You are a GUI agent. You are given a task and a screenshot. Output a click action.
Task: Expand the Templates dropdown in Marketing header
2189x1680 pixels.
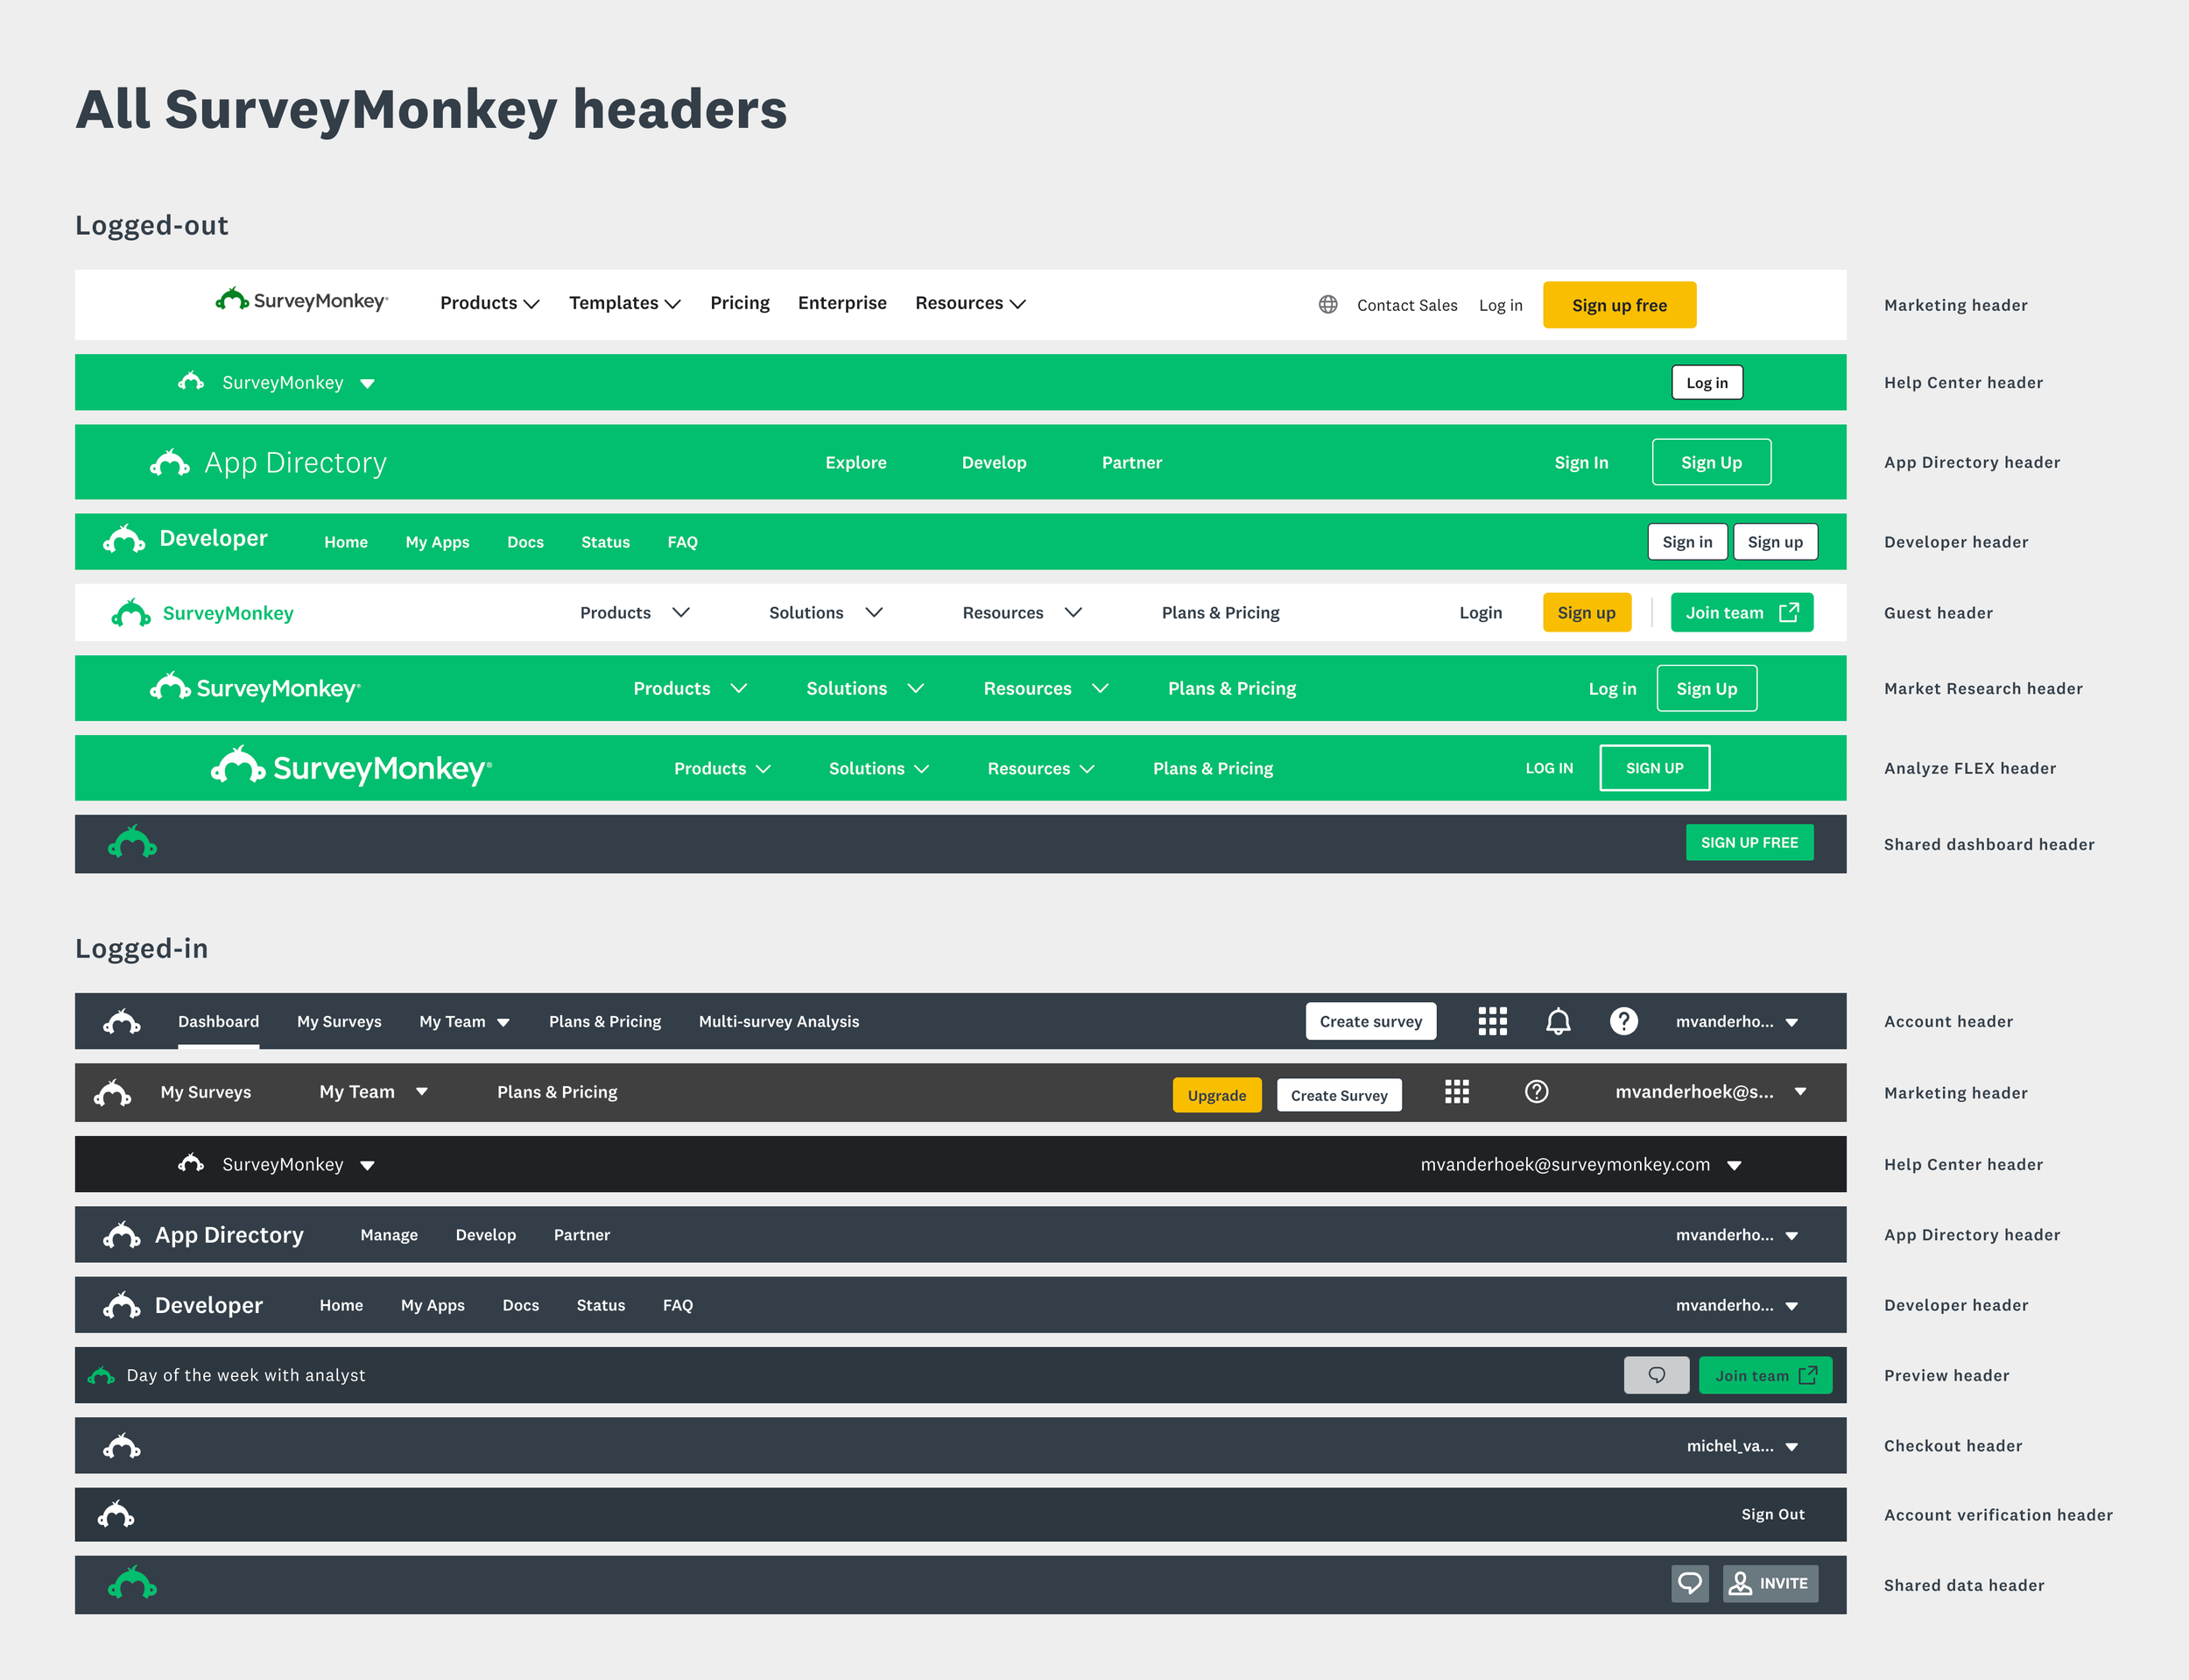623,303
